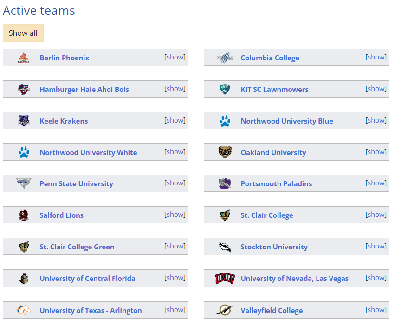Screen dimensions: 408x326
Task: Click the University of Central Florida knight logo
Action: pyautogui.click(x=24, y=278)
